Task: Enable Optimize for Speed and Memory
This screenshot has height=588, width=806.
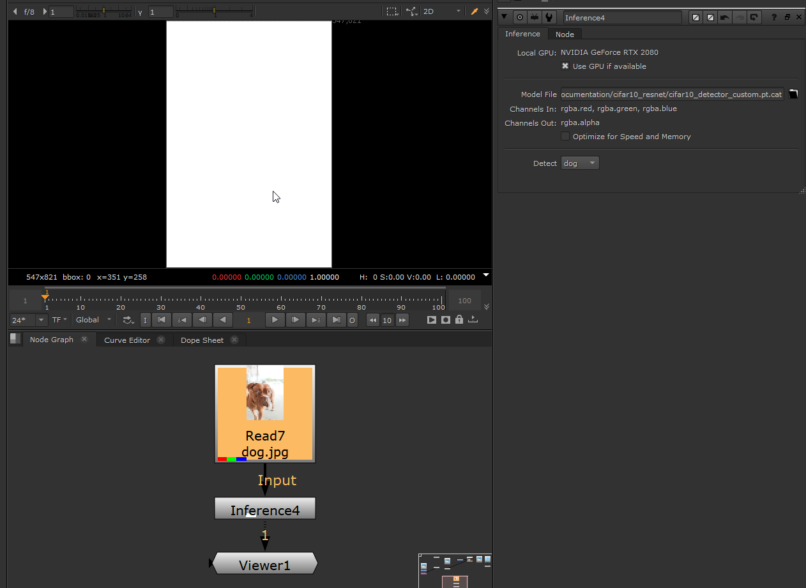Action: pos(565,136)
